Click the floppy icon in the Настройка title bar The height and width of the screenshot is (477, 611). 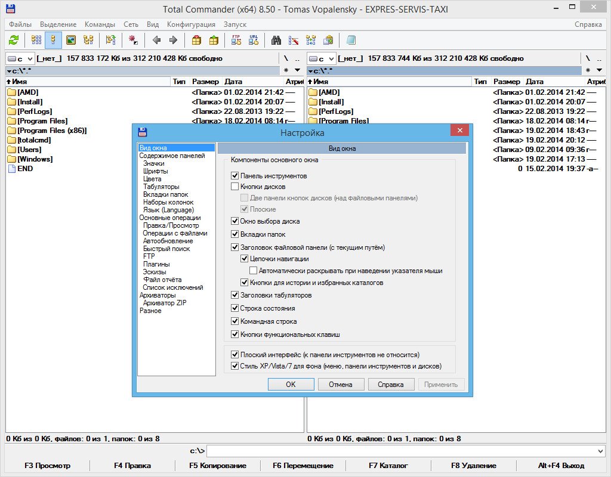click(142, 132)
